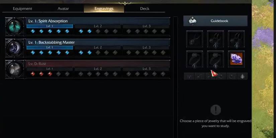276x138 pixels.
Task: Select the Spirit Absorption engraving icon
Action: (x=15, y=26)
